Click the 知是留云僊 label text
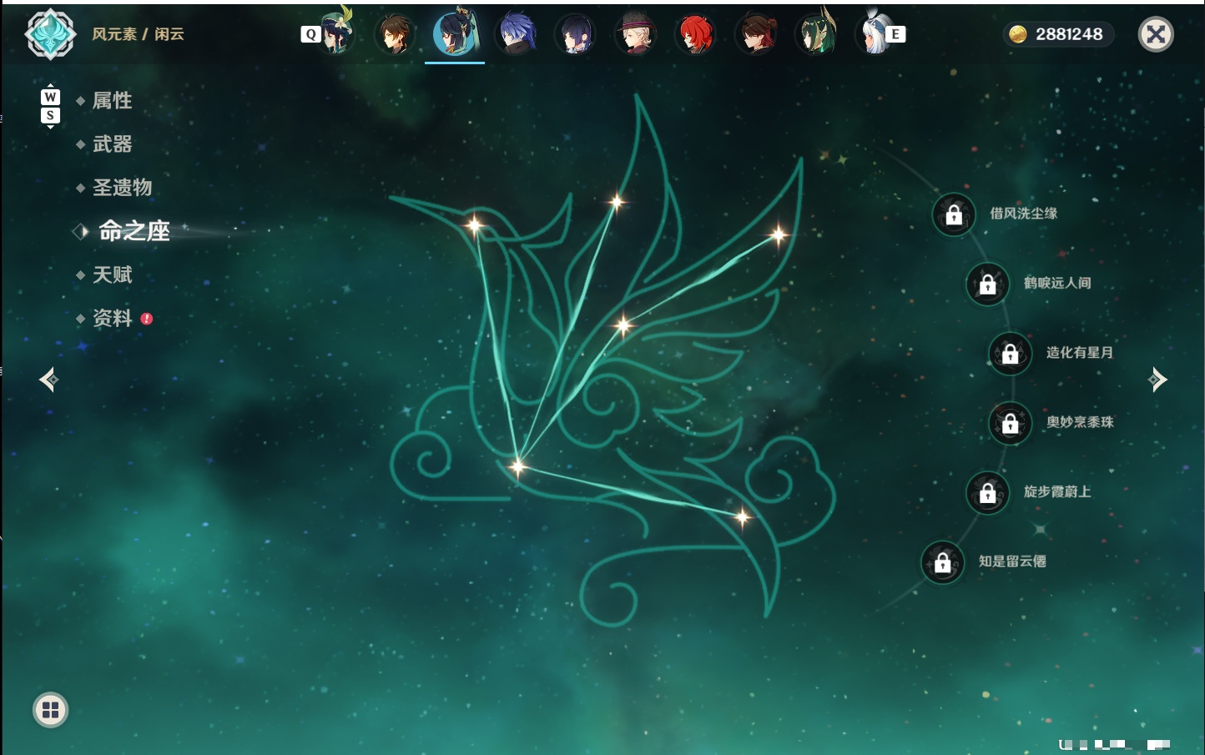The height and width of the screenshot is (755, 1205). [x=1012, y=561]
